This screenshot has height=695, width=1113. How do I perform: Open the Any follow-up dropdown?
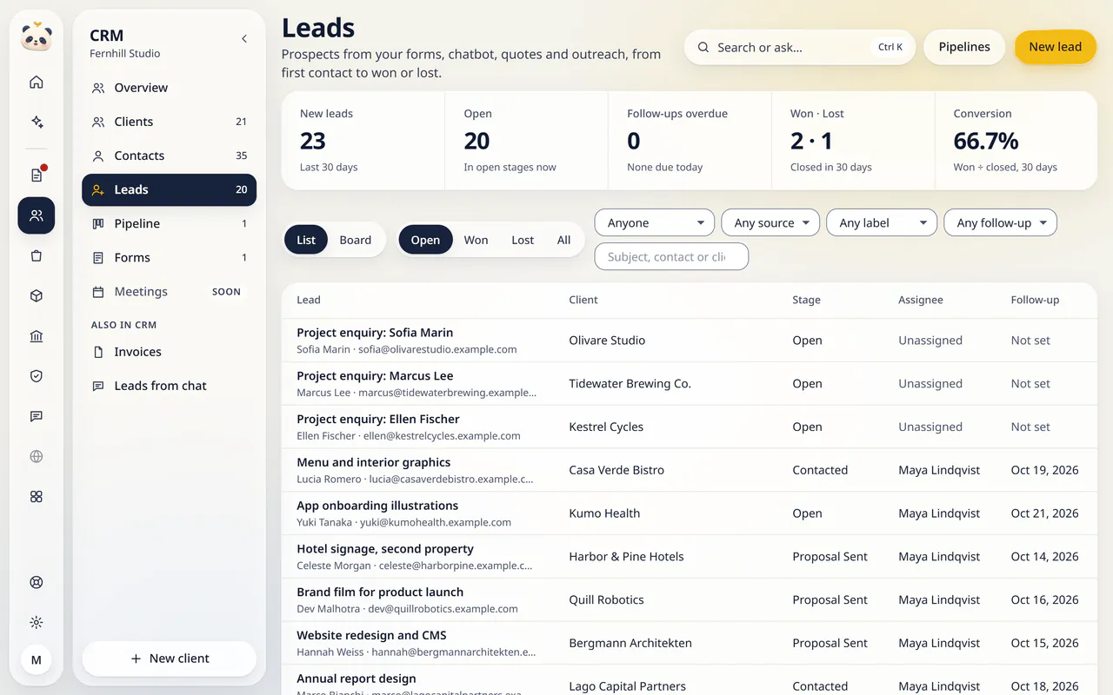[1001, 222]
